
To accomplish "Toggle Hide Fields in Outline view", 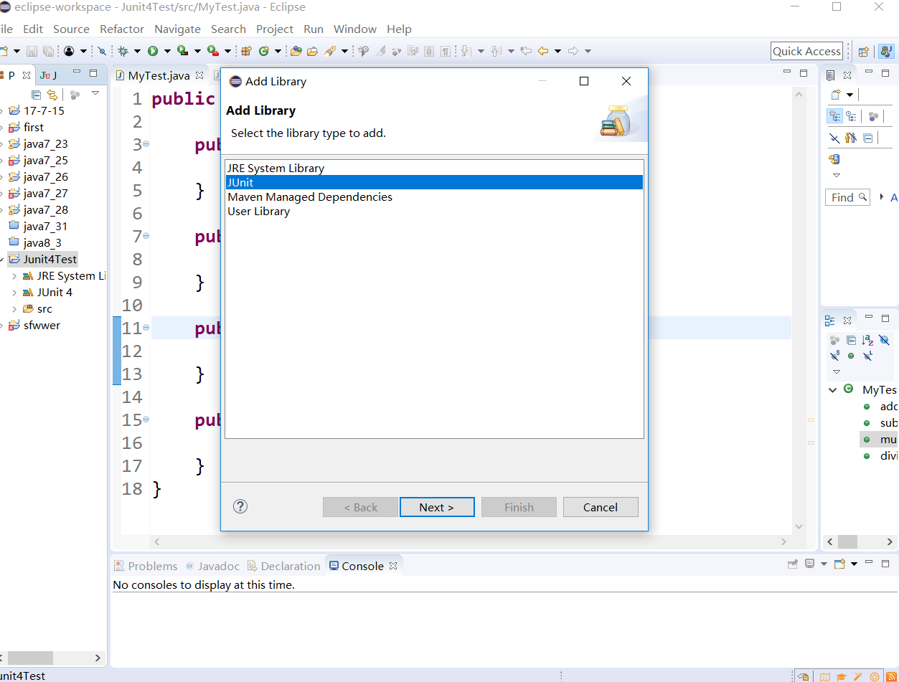I will point(884,340).
